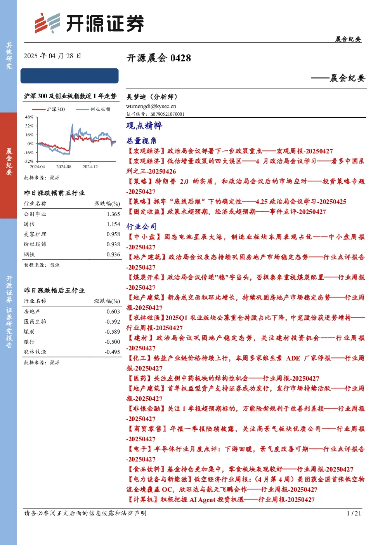The image size is (385, 545).
Task: Open 宏观周报-20250427 政治局会议部署 link
Action: pos(230,151)
